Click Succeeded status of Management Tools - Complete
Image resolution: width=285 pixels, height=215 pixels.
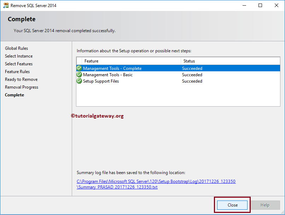click(192, 68)
